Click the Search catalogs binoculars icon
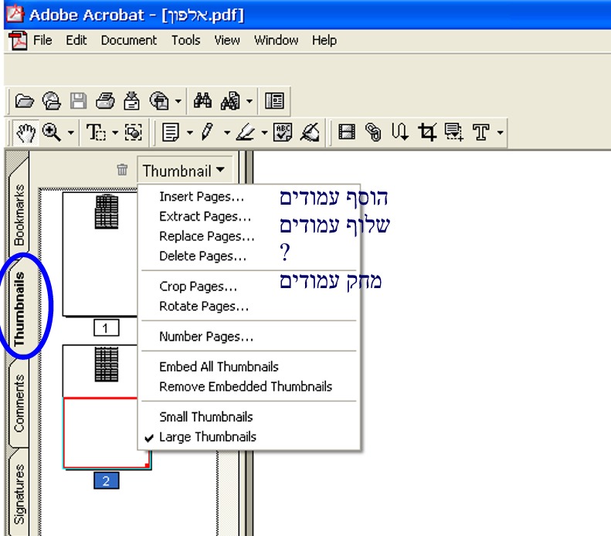Viewport: 611px width, 536px height. [x=231, y=101]
